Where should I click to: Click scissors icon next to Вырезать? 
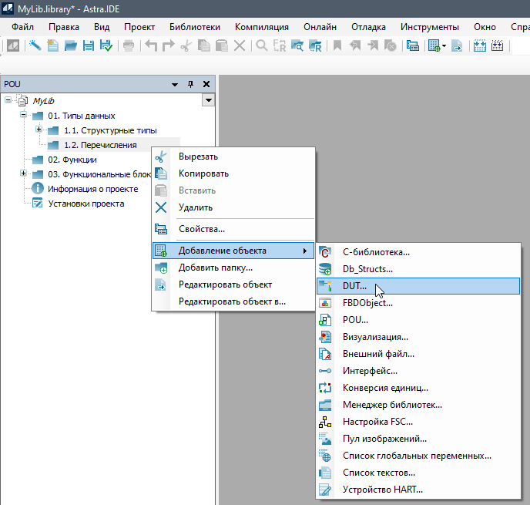point(161,157)
